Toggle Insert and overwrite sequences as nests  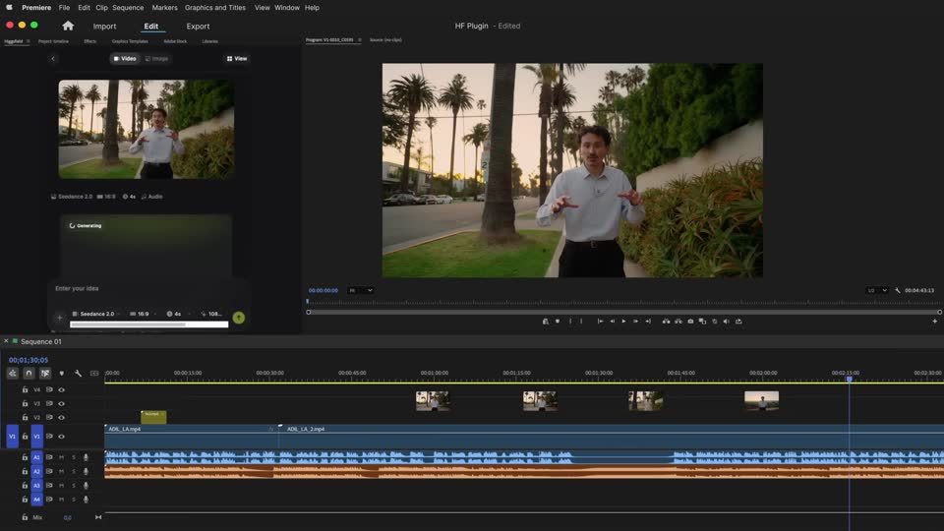pyautogui.click(x=12, y=374)
